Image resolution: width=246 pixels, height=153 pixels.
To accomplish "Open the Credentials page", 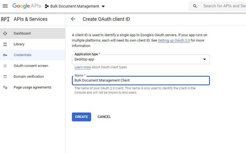I will tap(32, 55).
